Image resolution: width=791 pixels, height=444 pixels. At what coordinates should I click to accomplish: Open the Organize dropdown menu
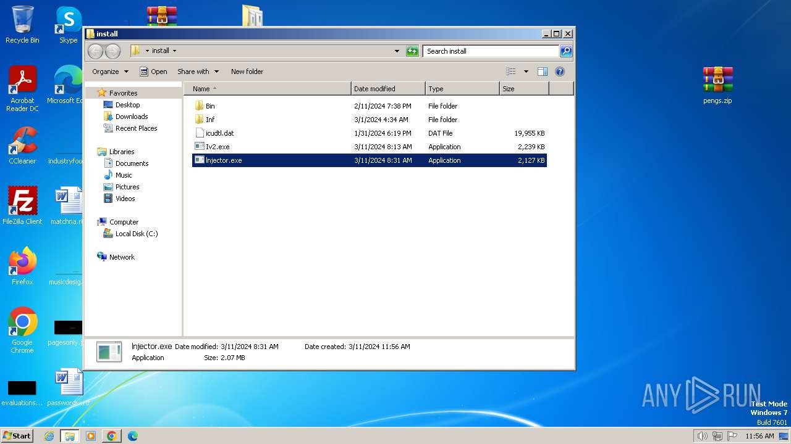click(x=110, y=72)
